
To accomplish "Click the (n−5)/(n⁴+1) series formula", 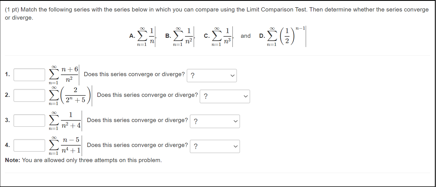I will point(65,146).
